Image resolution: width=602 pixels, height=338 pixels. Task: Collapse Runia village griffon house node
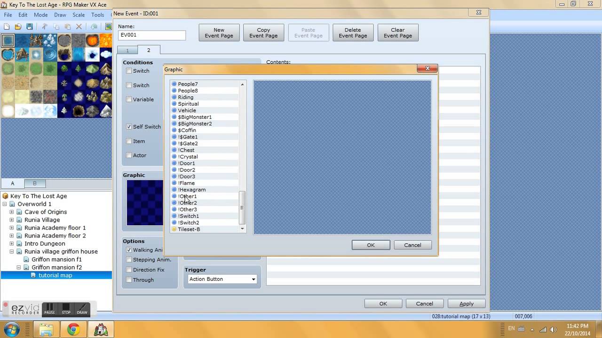(12, 252)
